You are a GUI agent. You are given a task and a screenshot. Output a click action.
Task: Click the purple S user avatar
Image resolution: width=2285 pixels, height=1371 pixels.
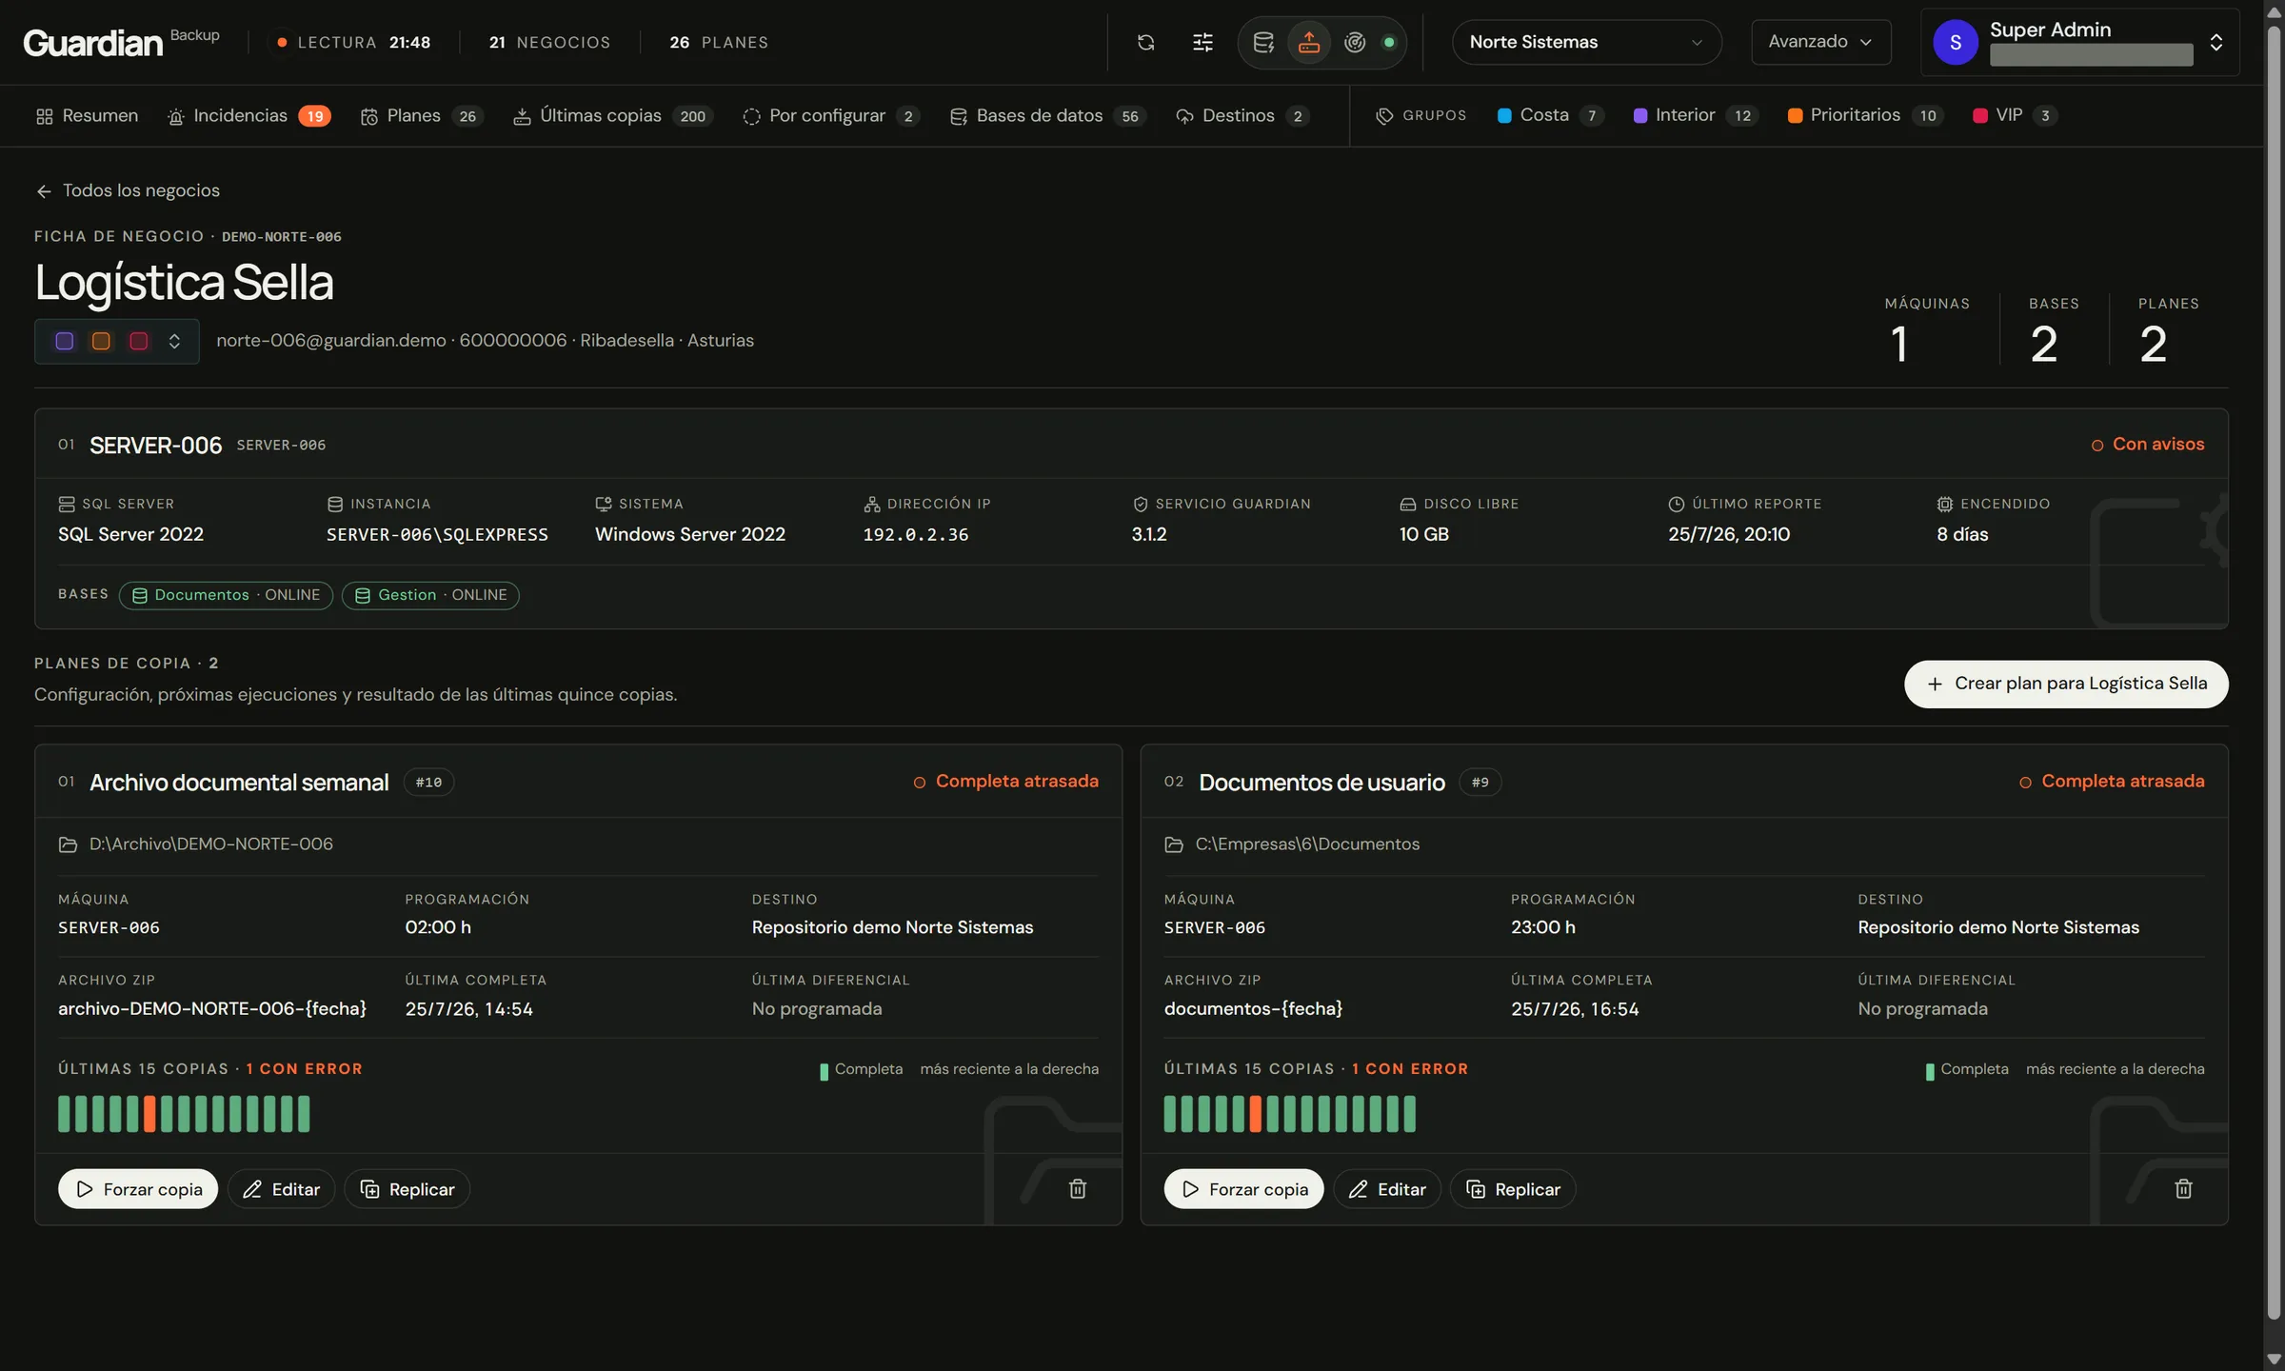click(1955, 42)
